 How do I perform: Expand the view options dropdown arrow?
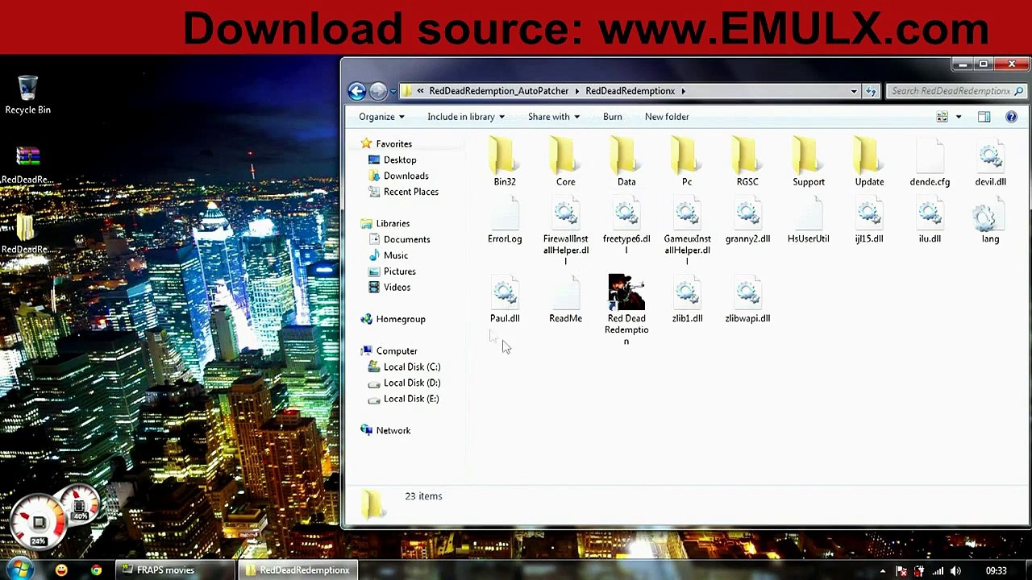coord(958,117)
